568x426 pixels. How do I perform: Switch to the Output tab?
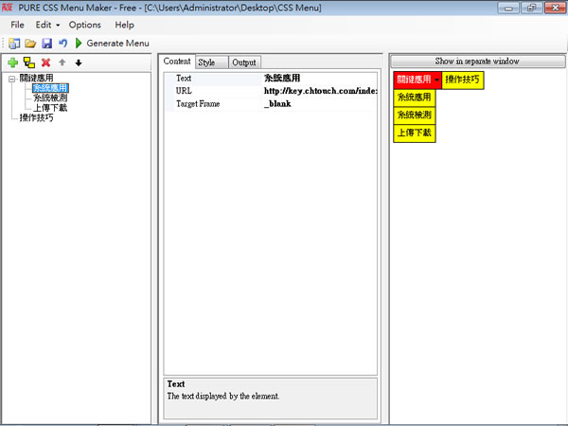243,62
